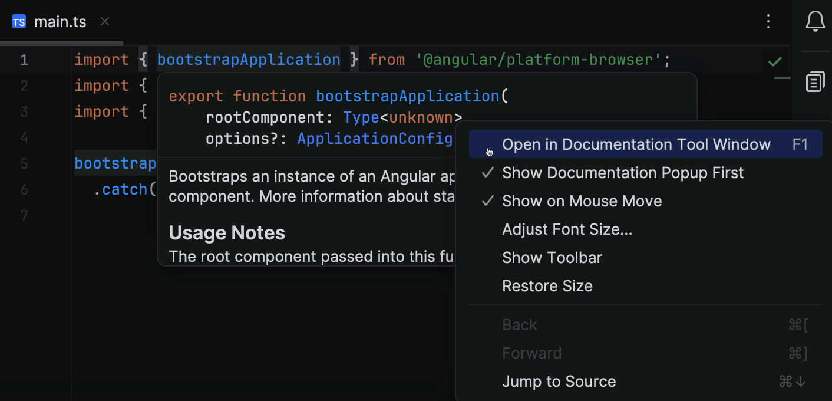Screen dimensions: 832x401
Task: Switch to the main.ts tab
Action: [60, 21]
